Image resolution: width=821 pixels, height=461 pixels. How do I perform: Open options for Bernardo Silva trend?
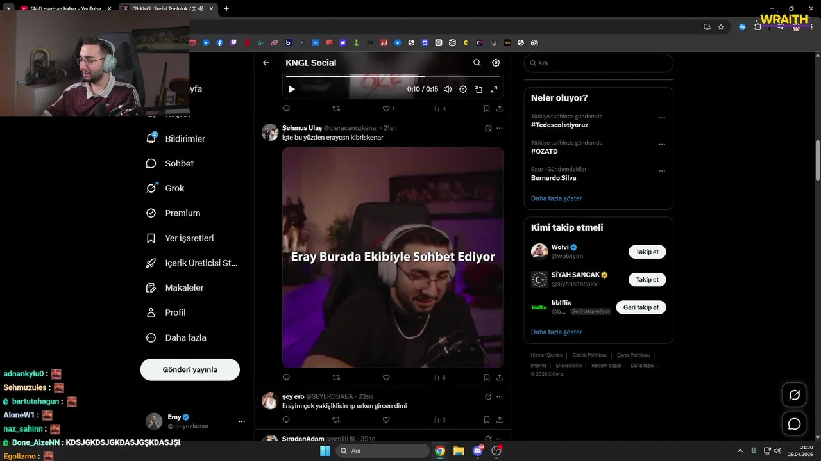tap(662, 171)
